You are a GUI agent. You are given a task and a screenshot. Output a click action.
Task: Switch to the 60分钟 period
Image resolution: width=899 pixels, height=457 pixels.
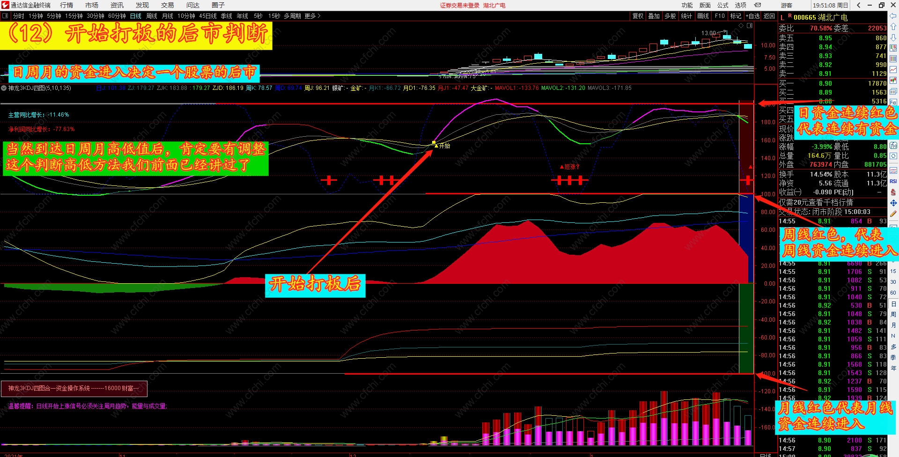(x=117, y=16)
